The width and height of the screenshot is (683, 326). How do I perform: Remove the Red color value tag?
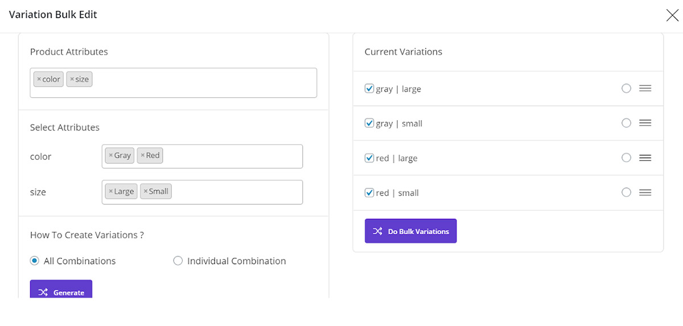142,155
